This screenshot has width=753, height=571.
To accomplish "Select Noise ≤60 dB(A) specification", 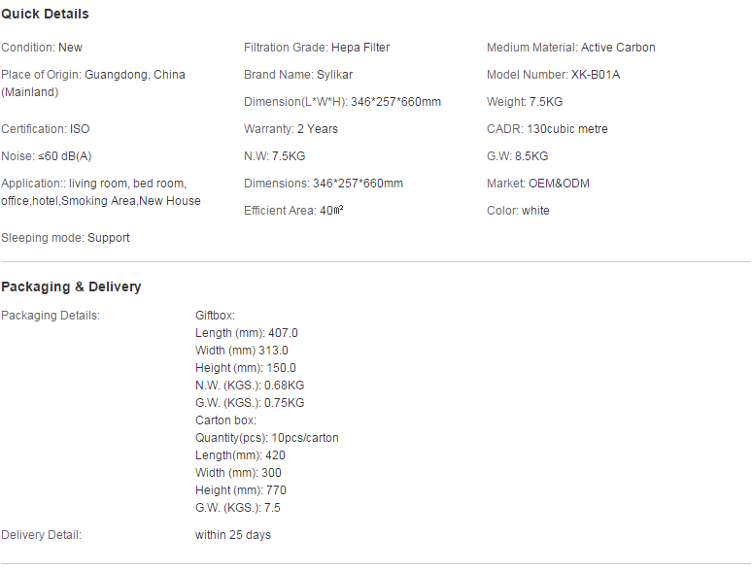I will pos(46,156).
